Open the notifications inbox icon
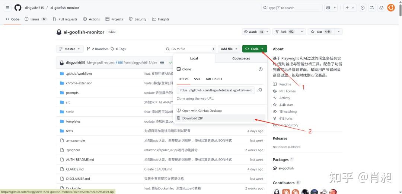Image resolution: width=402 pixels, height=194 pixels. pyautogui.click(x=382, y=8)
